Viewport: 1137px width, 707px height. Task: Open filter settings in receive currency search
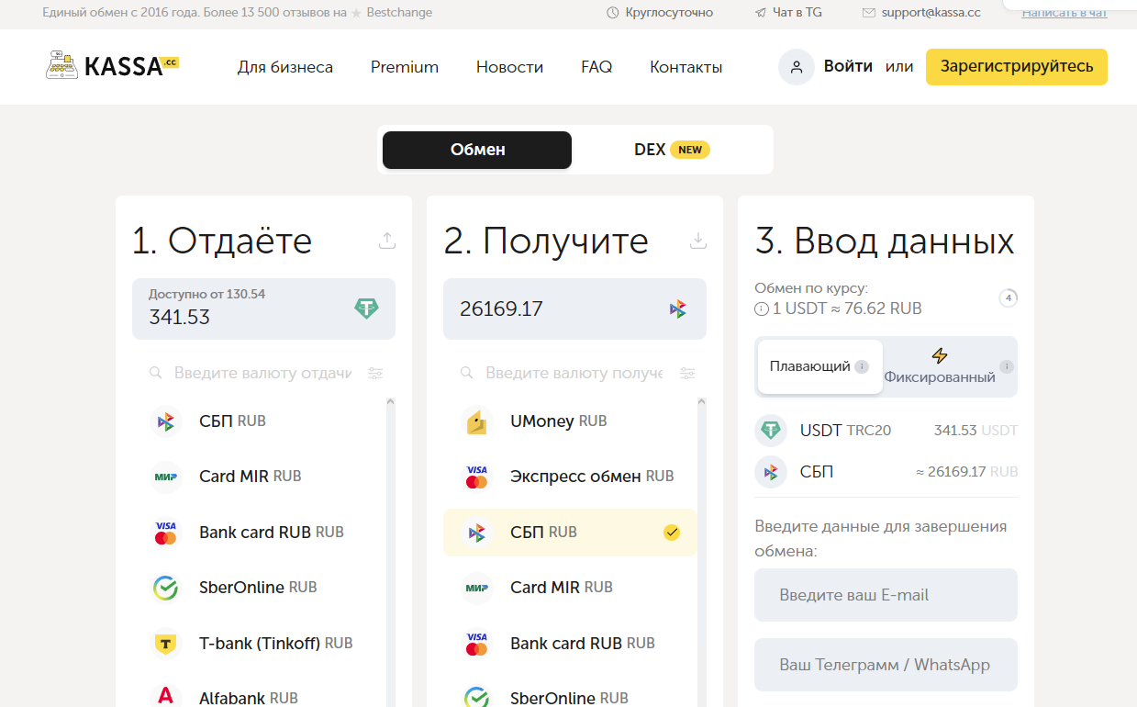point(687,374)
